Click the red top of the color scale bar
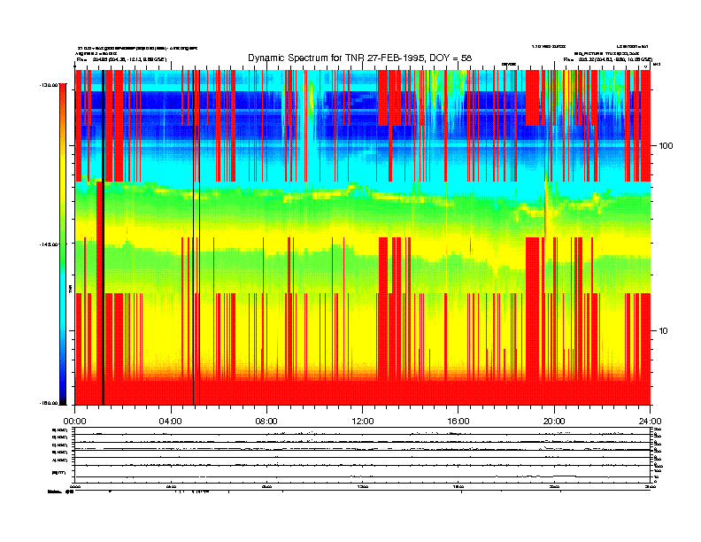Viewport: 701px width, 542px height. (x=62, y=97)
